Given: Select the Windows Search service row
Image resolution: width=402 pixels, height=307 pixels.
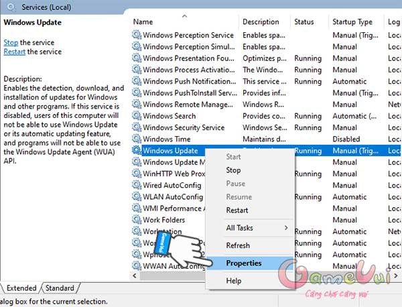Looking at the screenshot, I should 265,116.
